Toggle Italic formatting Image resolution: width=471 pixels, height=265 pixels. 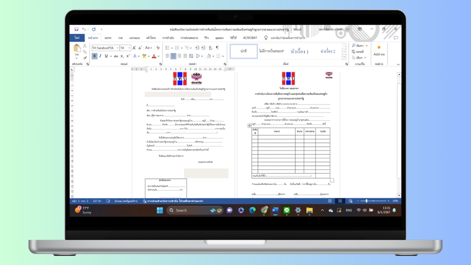(x=100, y=56)
